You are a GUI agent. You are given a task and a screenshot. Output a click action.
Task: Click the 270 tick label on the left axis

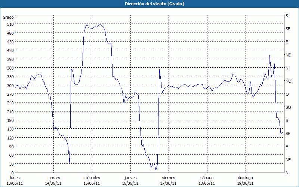pyautogui.click(x=10, y=94)
